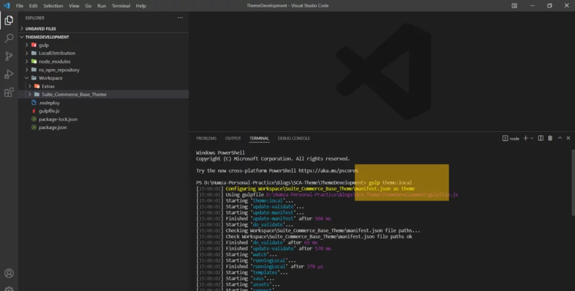The height and width of the screenshot is (291, 575).
Task: Open the Search view in activity bar
Action: tap(9, 38)
